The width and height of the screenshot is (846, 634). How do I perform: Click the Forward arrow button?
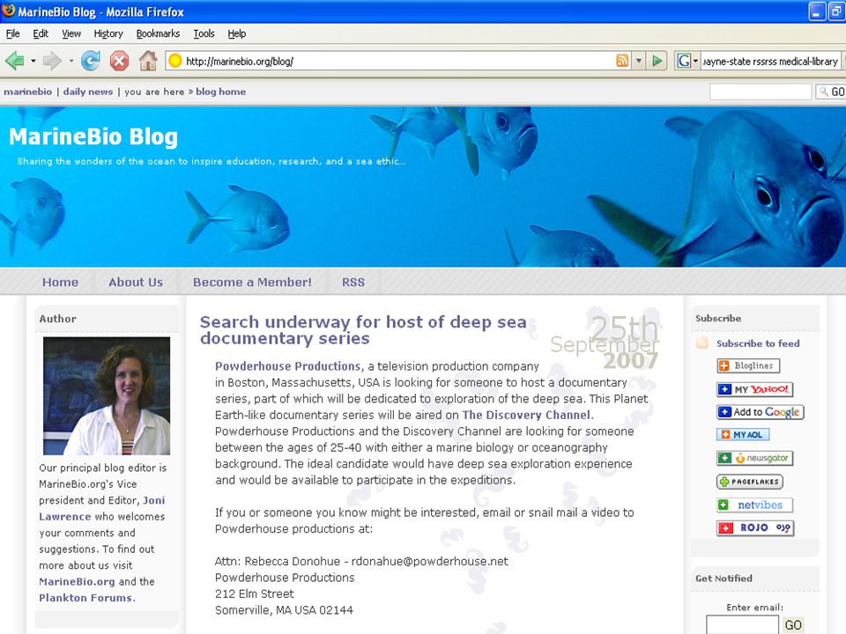pos(52,61)
